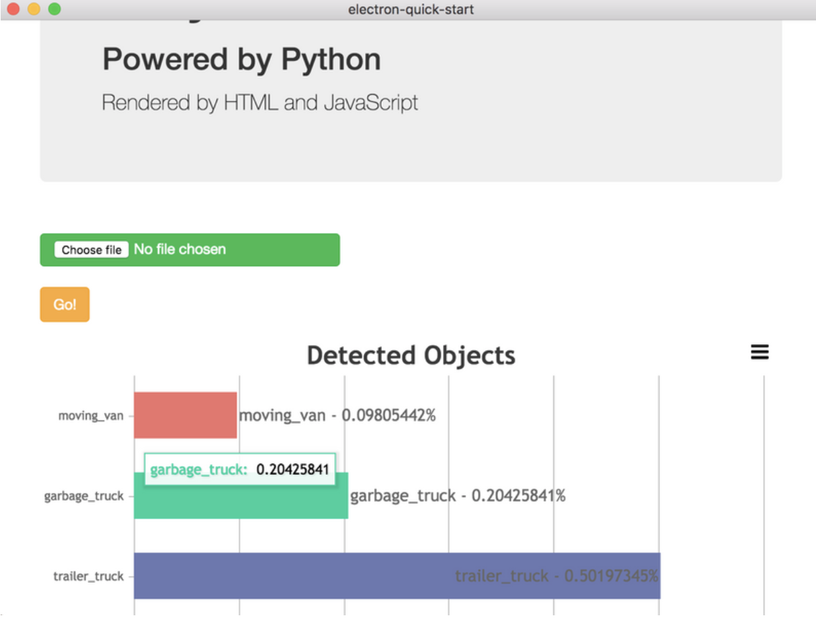Close the electron-quick-start window
The width and height of the screenshot is (816, 618).
[13, 9]
